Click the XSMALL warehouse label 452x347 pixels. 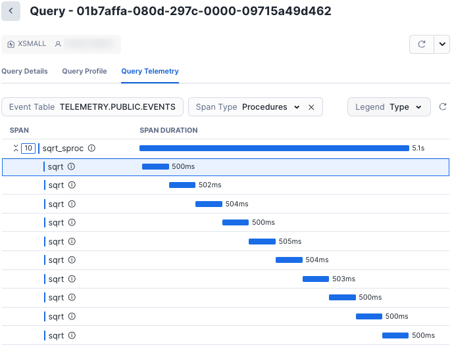click(32, 44)
